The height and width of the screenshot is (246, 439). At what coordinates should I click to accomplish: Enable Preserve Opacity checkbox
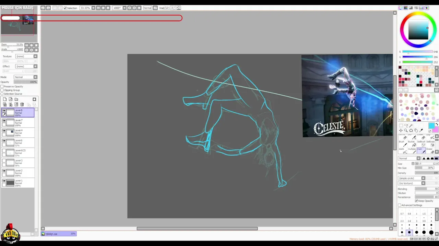pyautogui.click(x=2, y=86)
